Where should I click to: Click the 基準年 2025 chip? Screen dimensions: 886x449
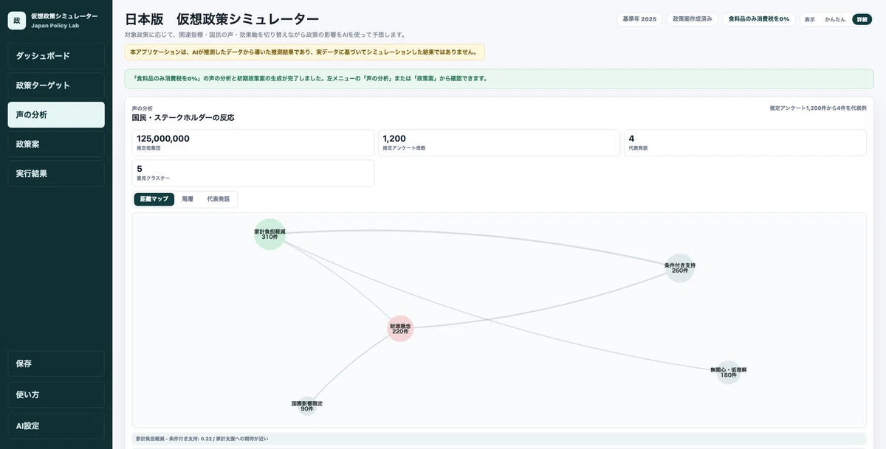point(639,19)
